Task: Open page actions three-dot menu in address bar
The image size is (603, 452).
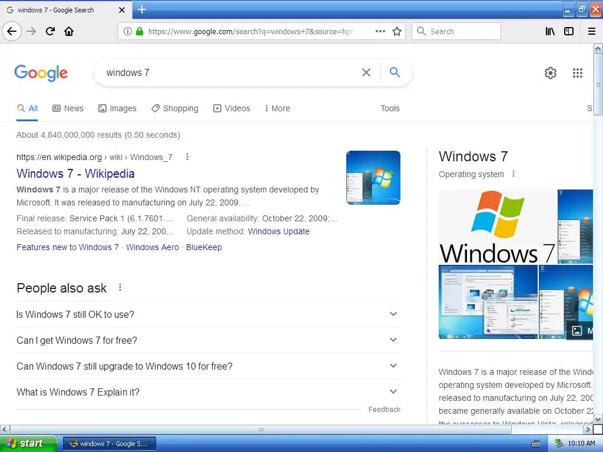Action: tap(380, 31)
